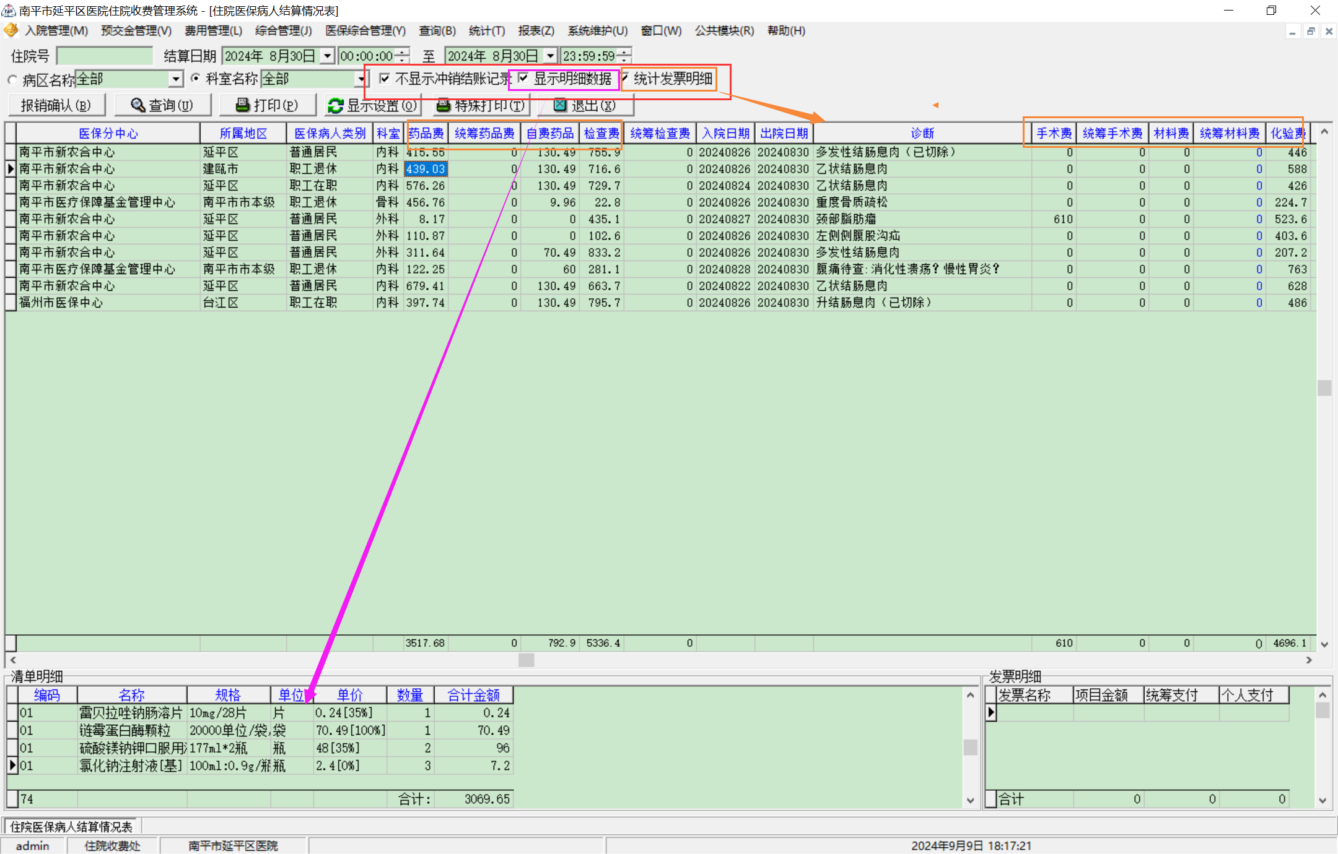Click the application icon left of 入院管理
The image size is (1338, 854).
(11, 30)
